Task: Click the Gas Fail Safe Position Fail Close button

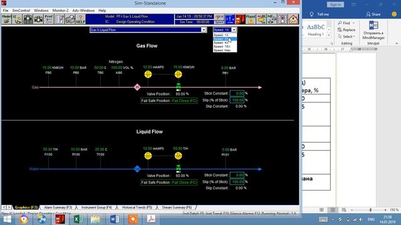Action: (x=169, y=101)
